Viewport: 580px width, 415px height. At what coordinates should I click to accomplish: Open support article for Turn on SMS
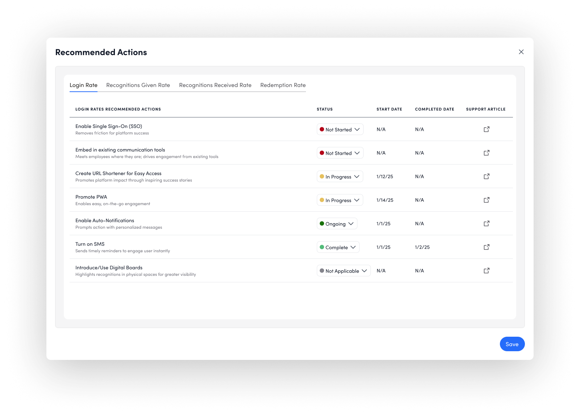point(486,247)
